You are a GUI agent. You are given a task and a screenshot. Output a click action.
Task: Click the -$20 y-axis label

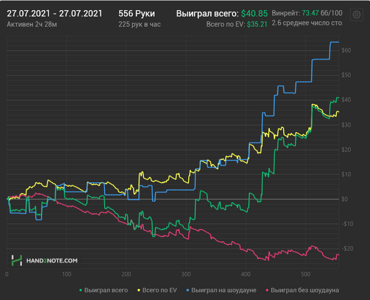tap(346, 248)
